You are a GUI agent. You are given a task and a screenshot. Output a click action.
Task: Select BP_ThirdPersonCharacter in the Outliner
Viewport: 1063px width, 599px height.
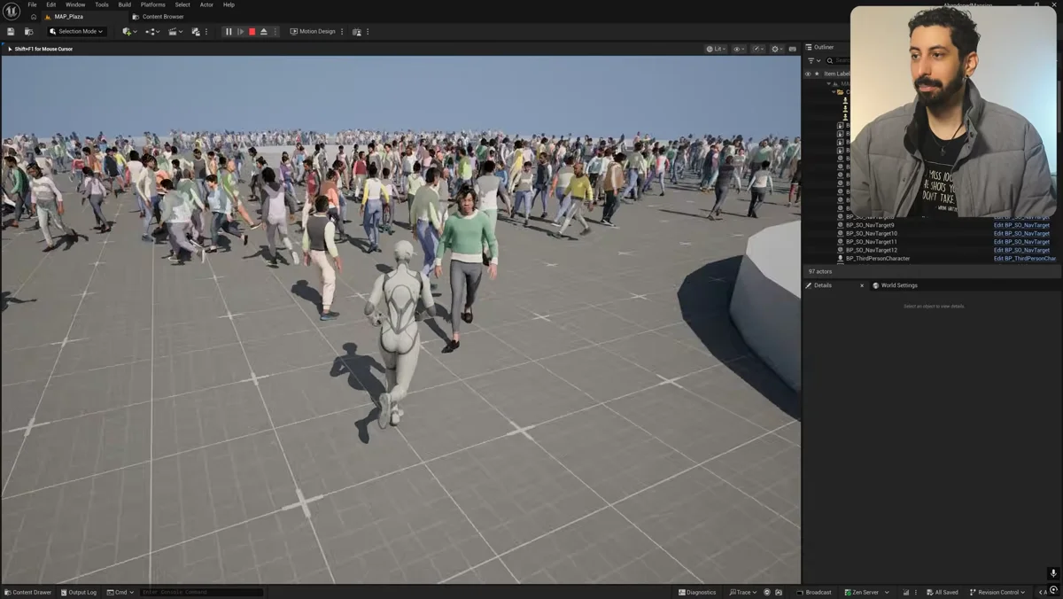878,259
